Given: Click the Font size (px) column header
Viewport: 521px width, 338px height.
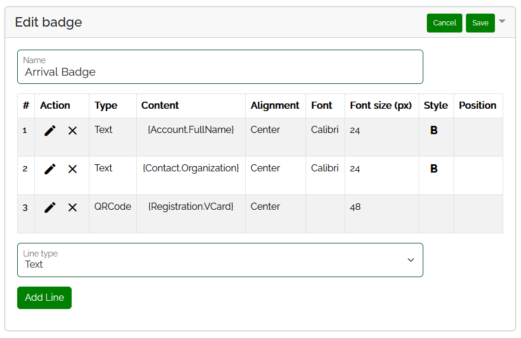Looking at the screenshot, I should point(381,105).
